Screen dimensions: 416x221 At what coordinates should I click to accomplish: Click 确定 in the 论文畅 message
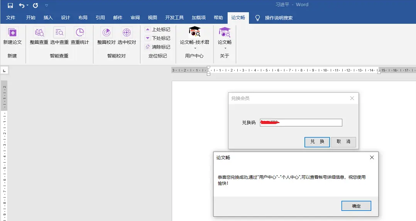tap(356, 206)
